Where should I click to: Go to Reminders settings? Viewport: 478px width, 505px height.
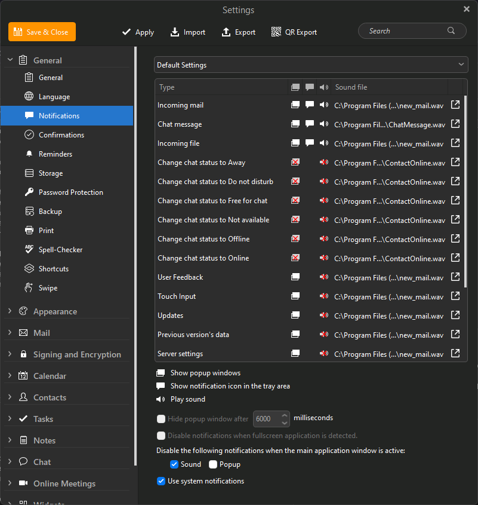tap(67, 154)
